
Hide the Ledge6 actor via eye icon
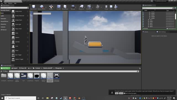coord(143,13)
